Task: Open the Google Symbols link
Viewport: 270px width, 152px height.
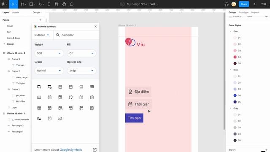Action: [71, 149]
